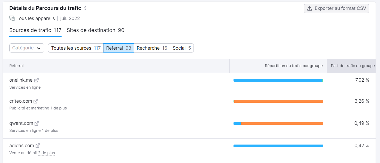380x163 pixels.
Task: Select the Toutes les sources filter
Action: [76, 48]
